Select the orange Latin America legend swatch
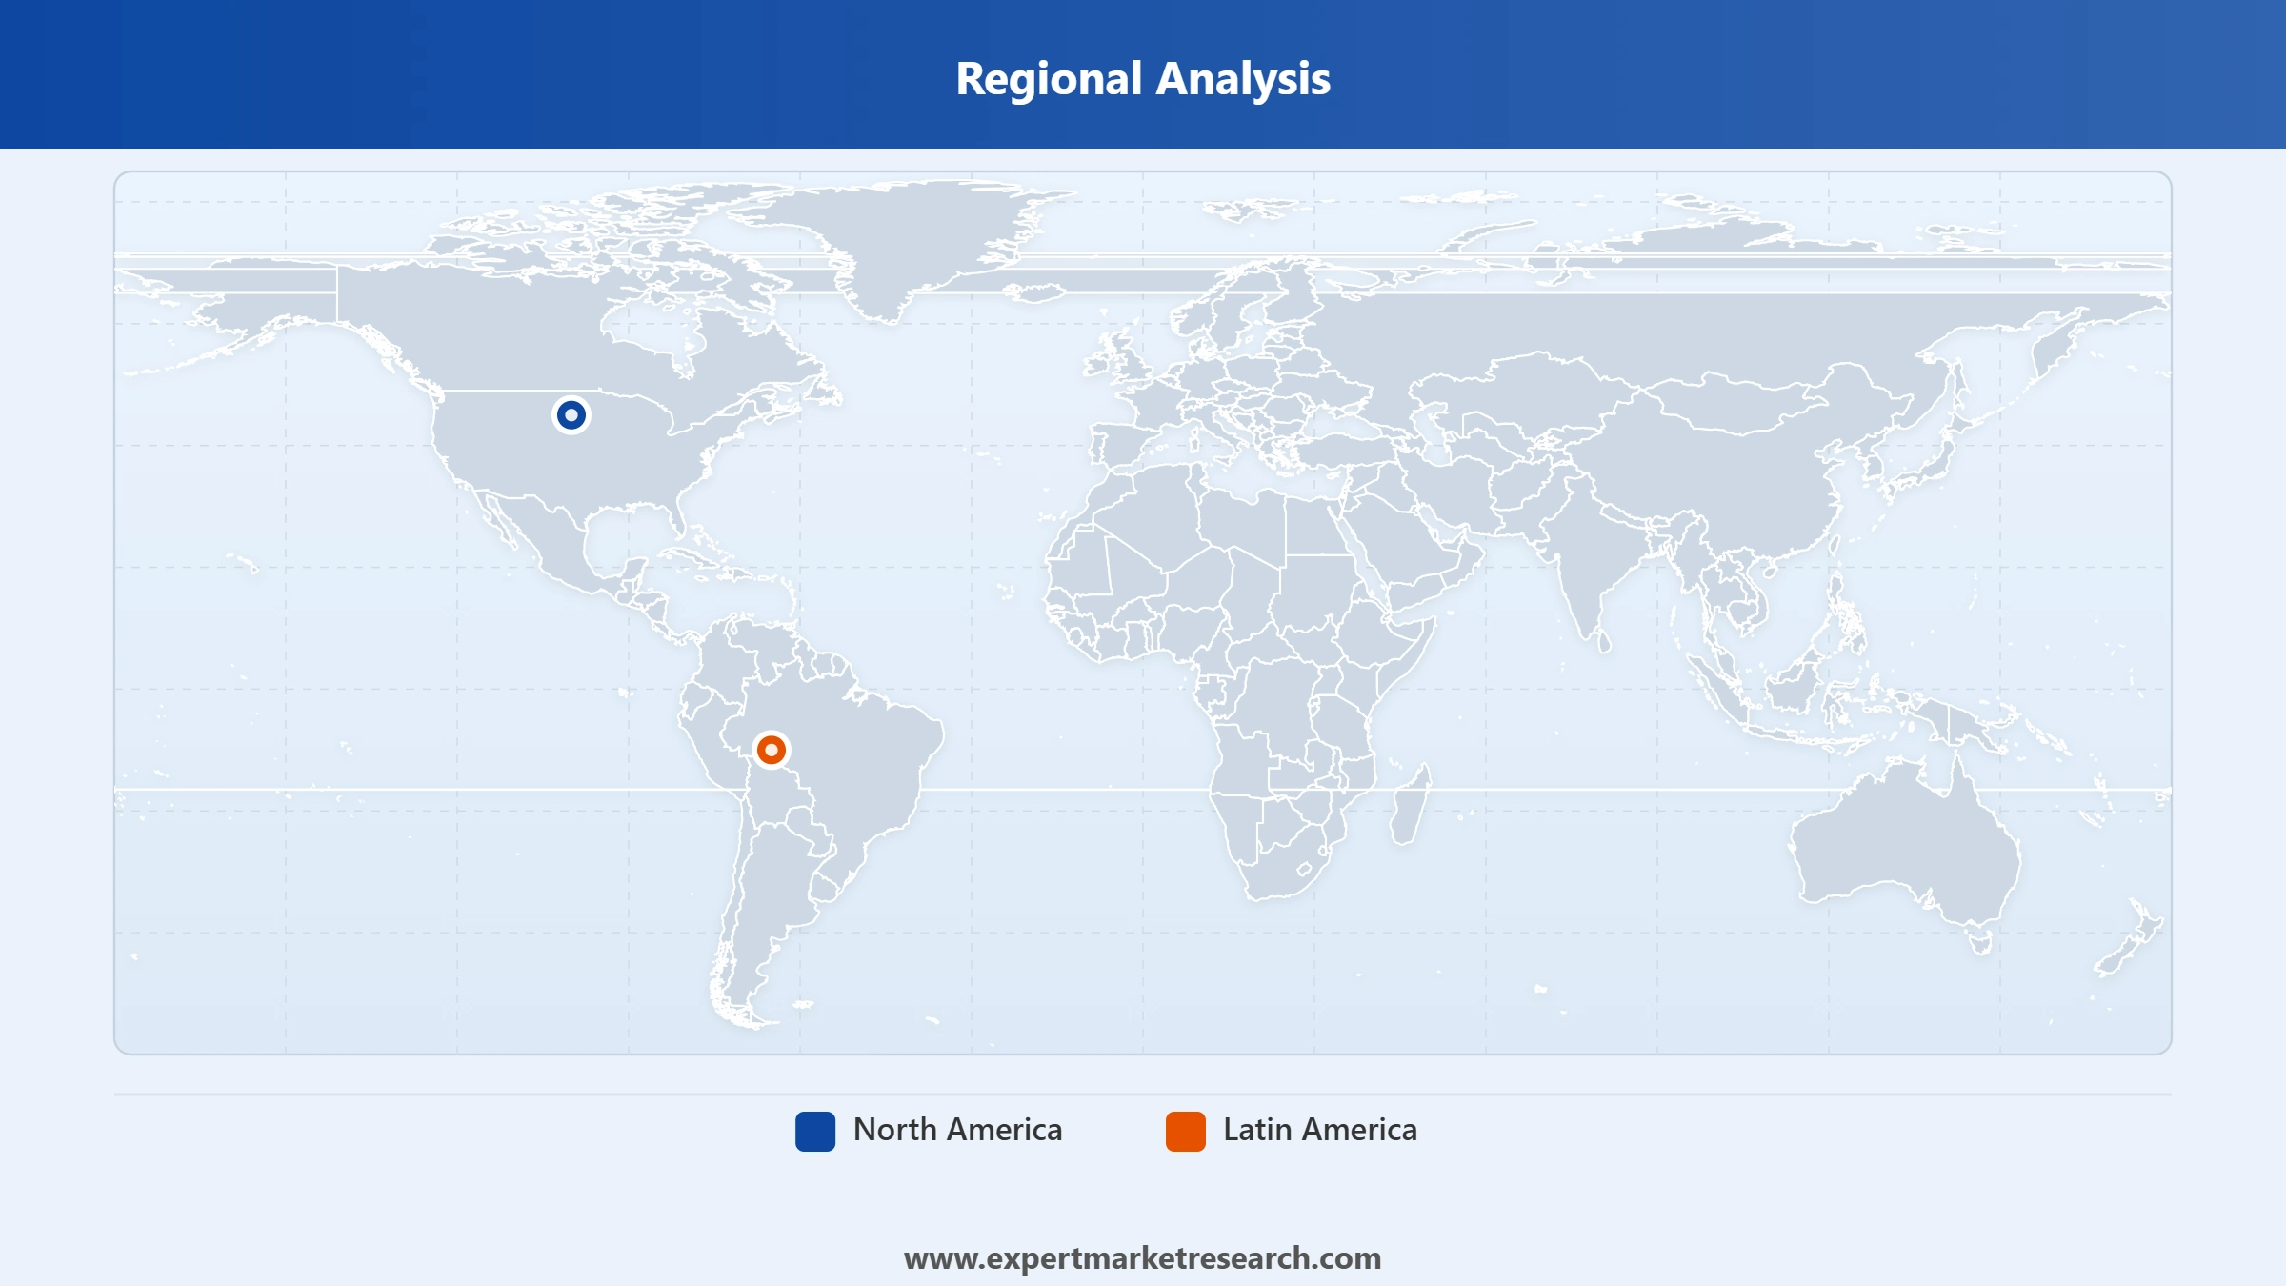Image resolution: width=2286 pixels, height=1286 pixels. tap(1186, 1132)
